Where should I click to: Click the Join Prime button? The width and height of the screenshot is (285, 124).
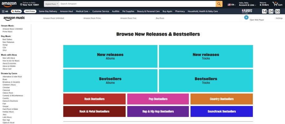[x=30, y=11]
